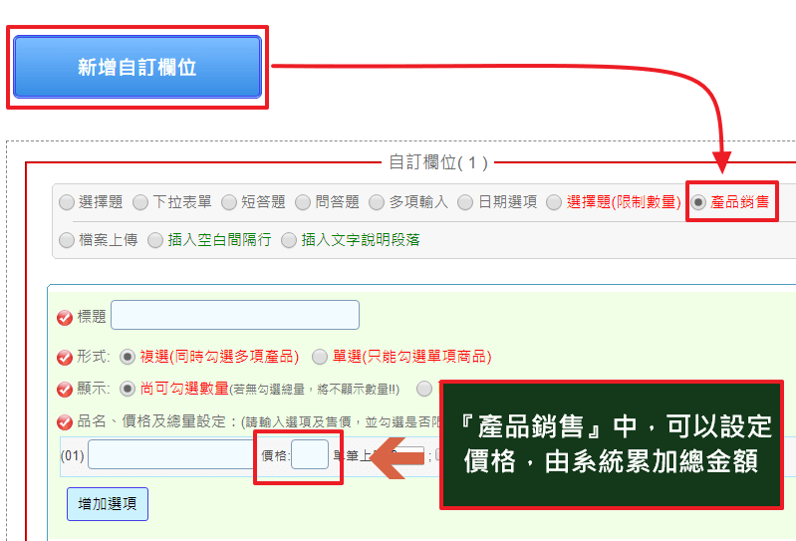Choose 選擇題(限制數量) option
796x541 pixels.
554,202
